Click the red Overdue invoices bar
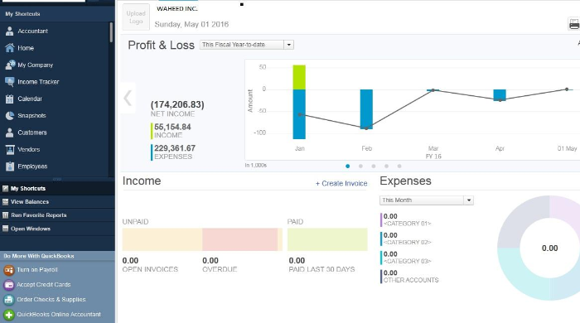This screenshot has width=580, height=323. click(240, 239)
